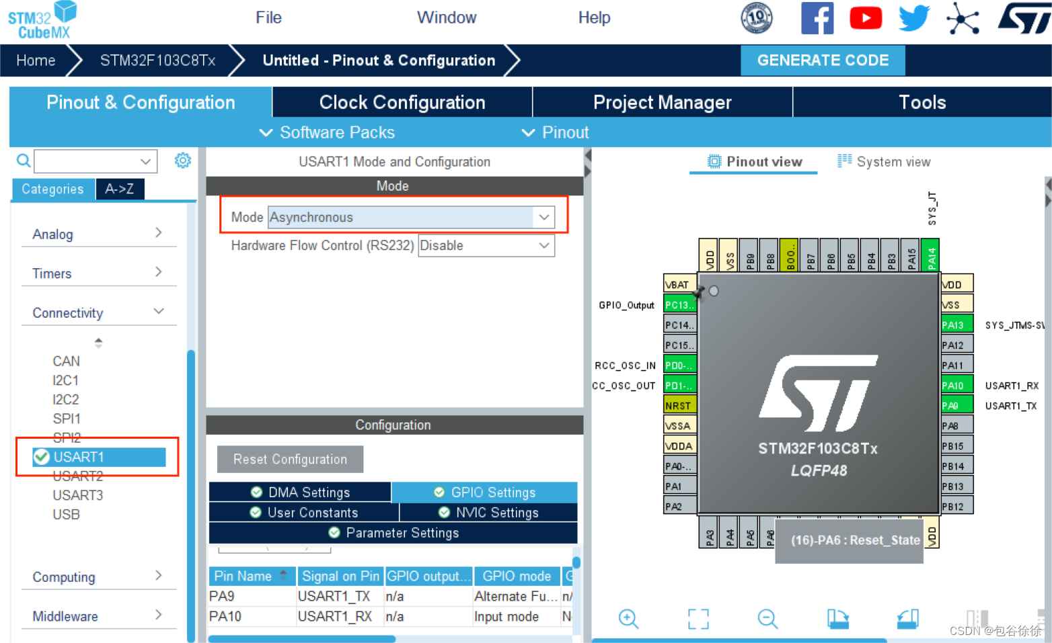
Task: Click the PD0 RCC_OSC_IN pin
Action: point(679,365)
